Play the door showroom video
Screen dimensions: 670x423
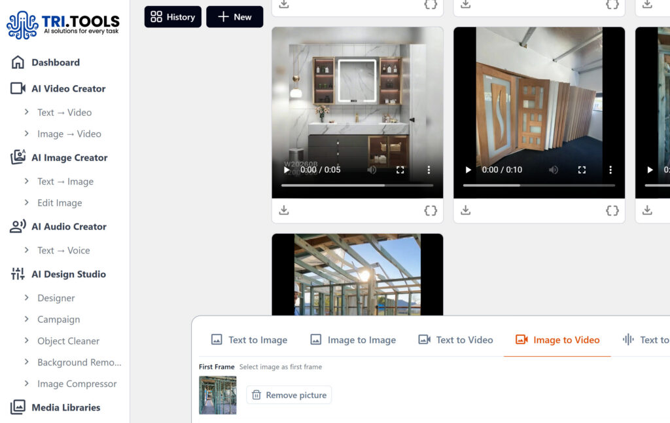[467, 170]
